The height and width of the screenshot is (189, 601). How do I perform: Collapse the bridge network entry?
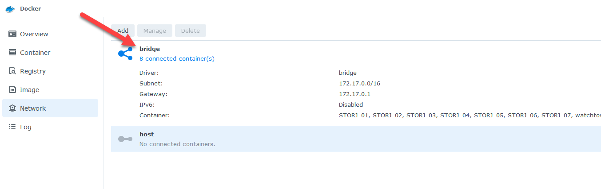pos(150,49)
